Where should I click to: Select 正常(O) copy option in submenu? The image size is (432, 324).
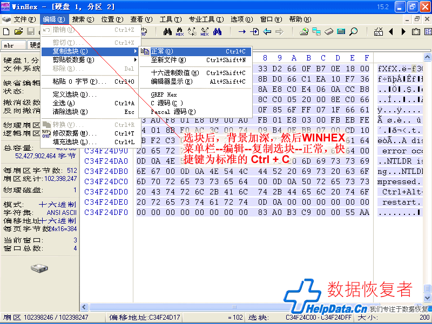pyautogui.click(x=195, y=51)
